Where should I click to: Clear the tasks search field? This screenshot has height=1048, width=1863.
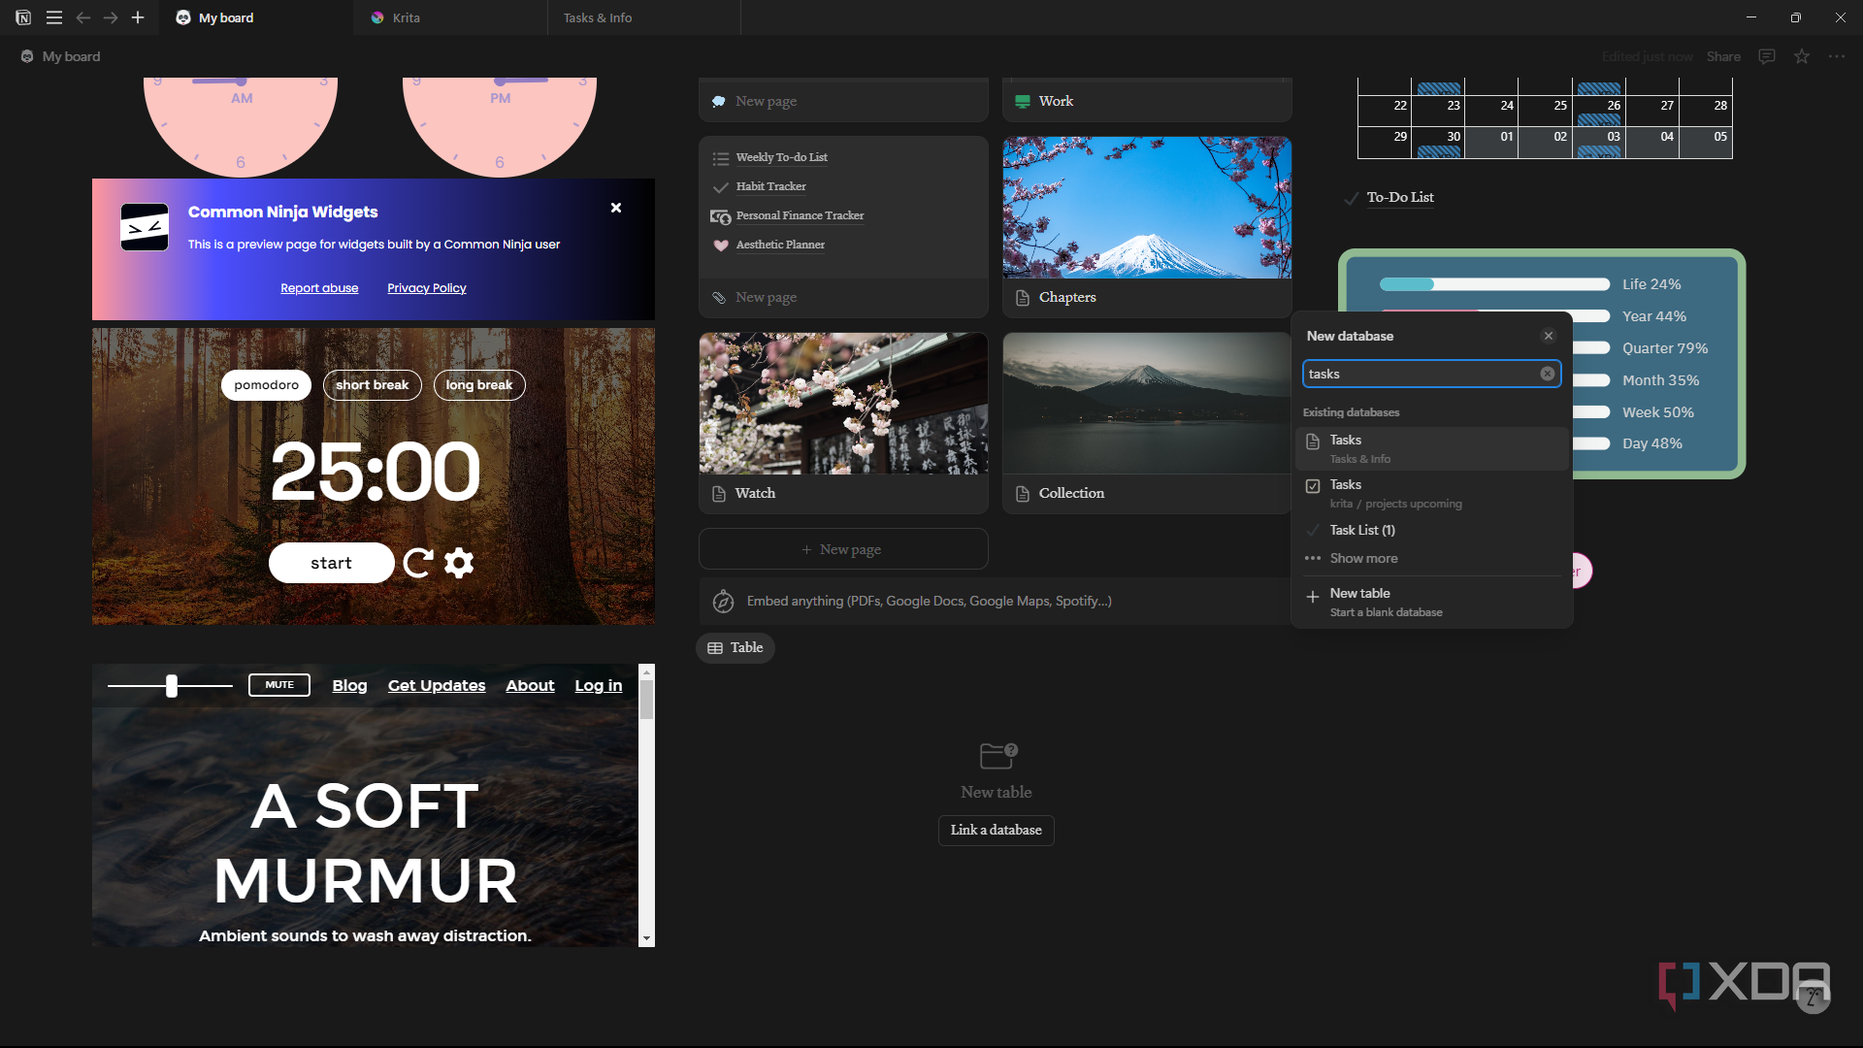[x=1548, y=374]
